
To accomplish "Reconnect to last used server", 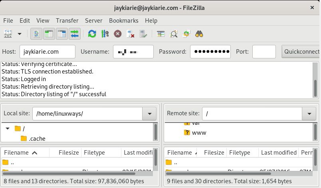I will click(143, 34).
